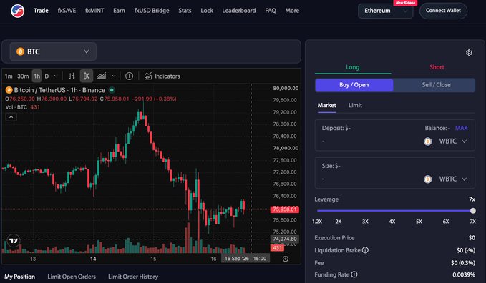Screen dimensions: 486x283
Task: Switch to the Short side
Action: pyautogui.click(x=437, y=67)
